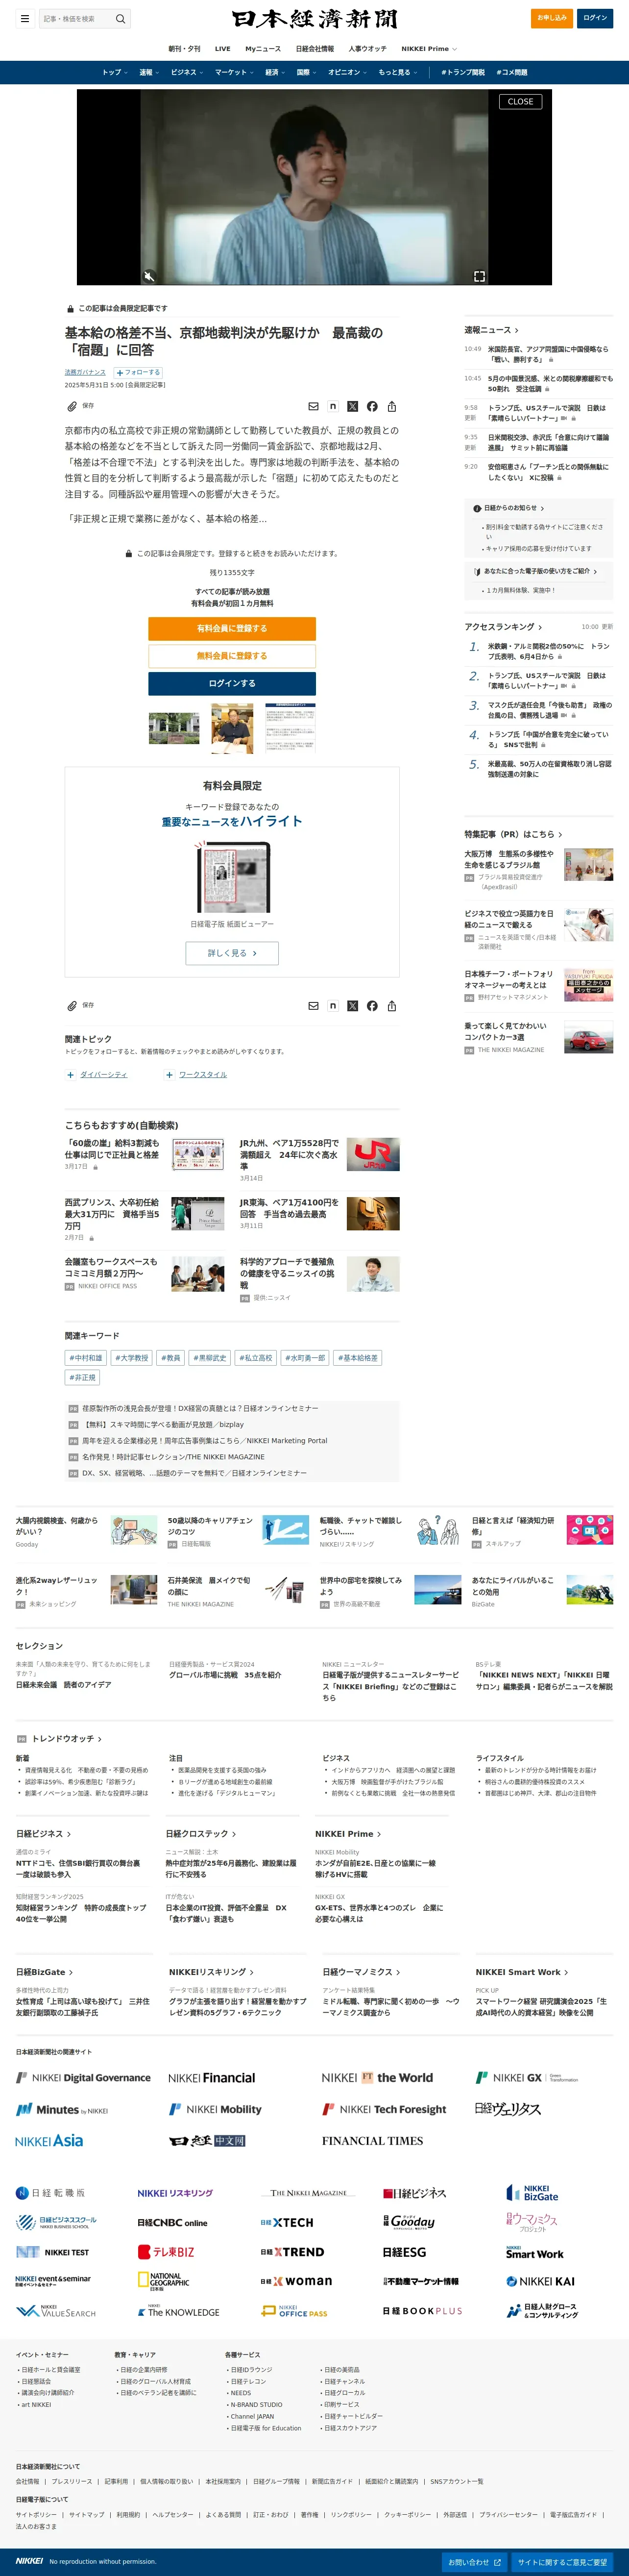Open 日経からのお知らせ info link
This screenshot has height=2576, width=629.
coord(508,508)
